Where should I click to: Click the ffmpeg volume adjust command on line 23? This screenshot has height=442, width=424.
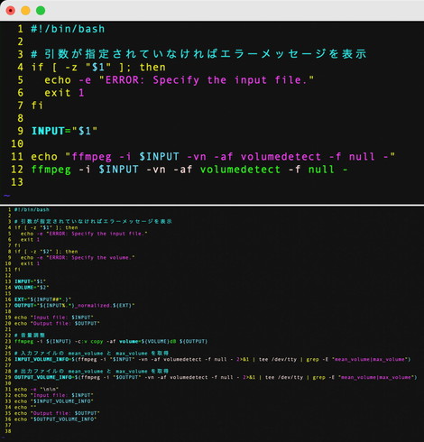point(111,342)
